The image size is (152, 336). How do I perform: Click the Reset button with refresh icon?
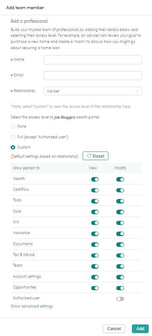[x=95, y=156]
